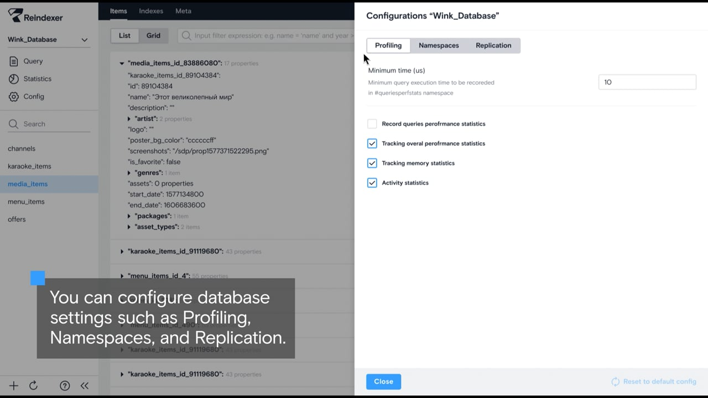708x398 pixels.
Task: Open the Statistics pie chart icon
Action: (x=14, y=79)
